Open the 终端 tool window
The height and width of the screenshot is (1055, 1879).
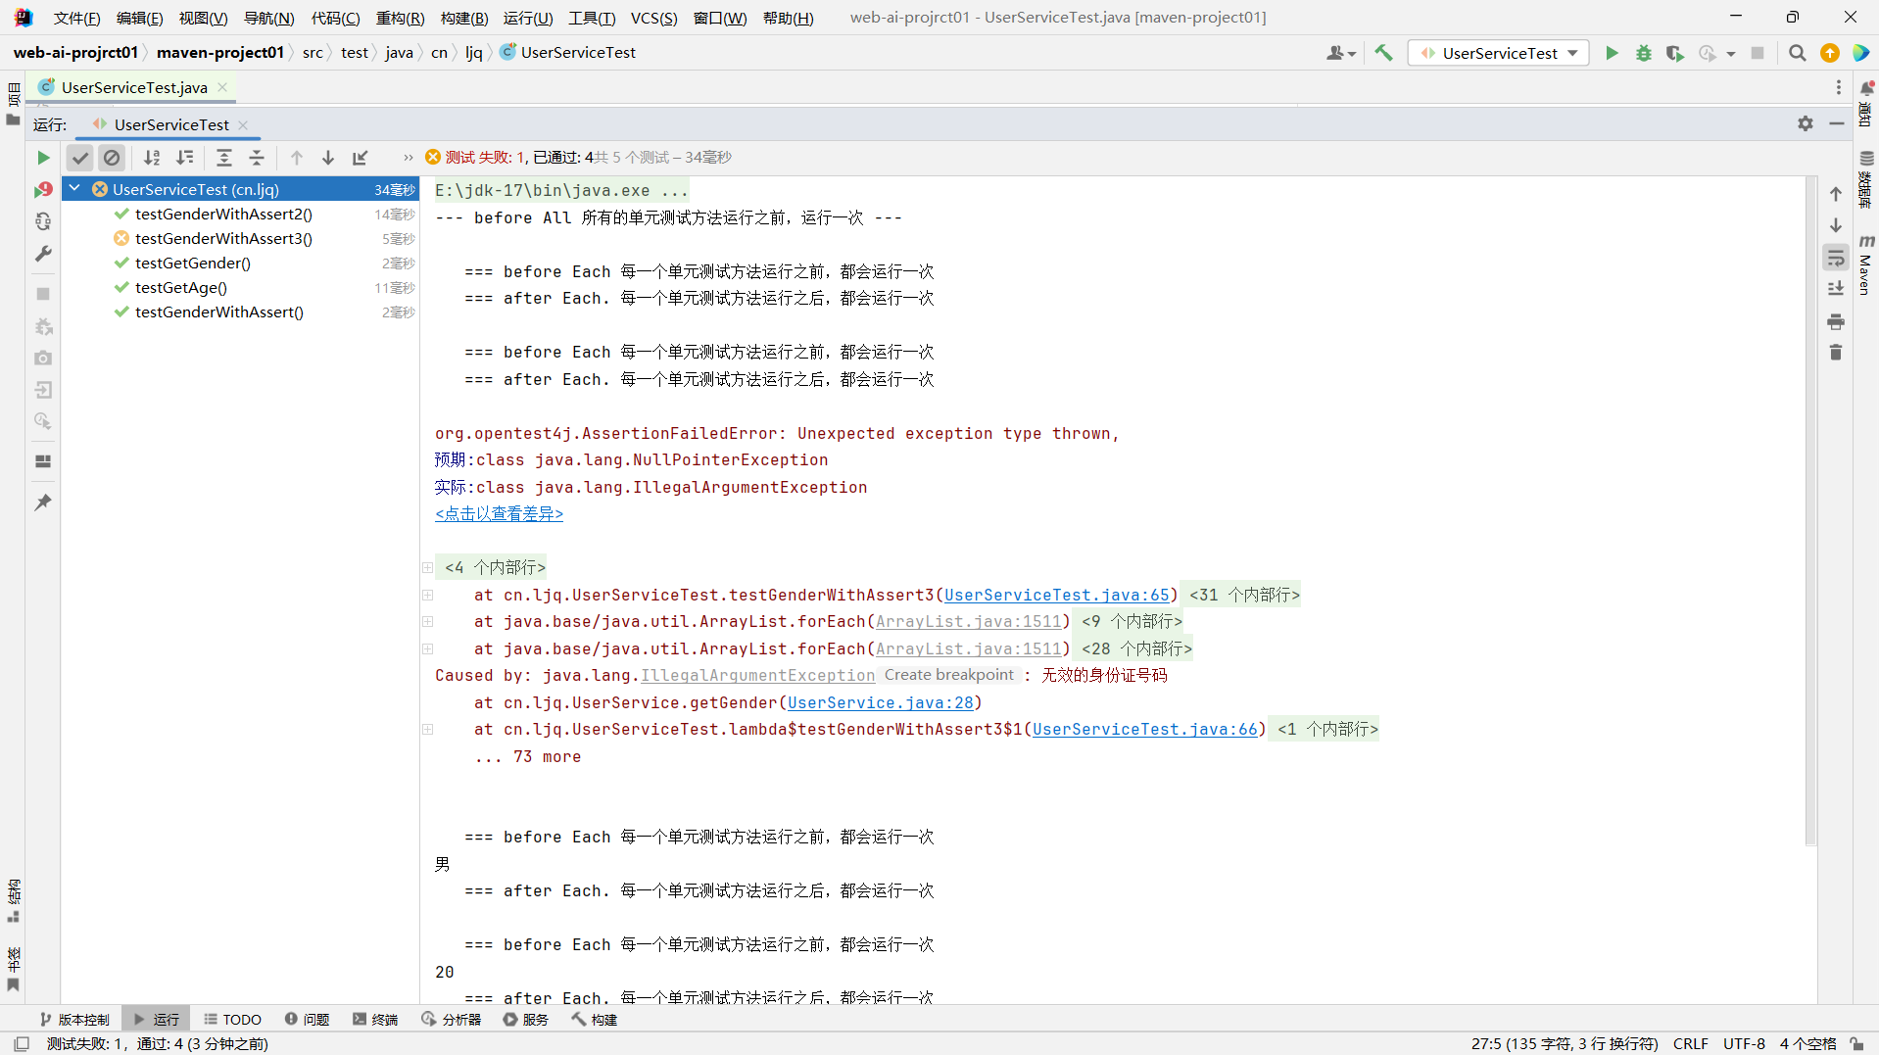tap(375, 1019)
